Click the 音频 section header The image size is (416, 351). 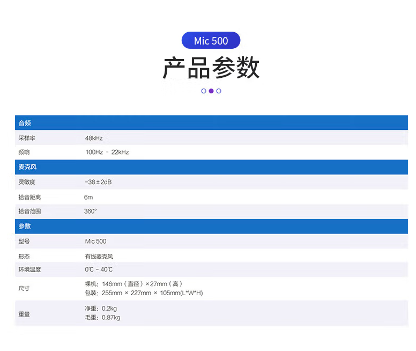(211, 123)
